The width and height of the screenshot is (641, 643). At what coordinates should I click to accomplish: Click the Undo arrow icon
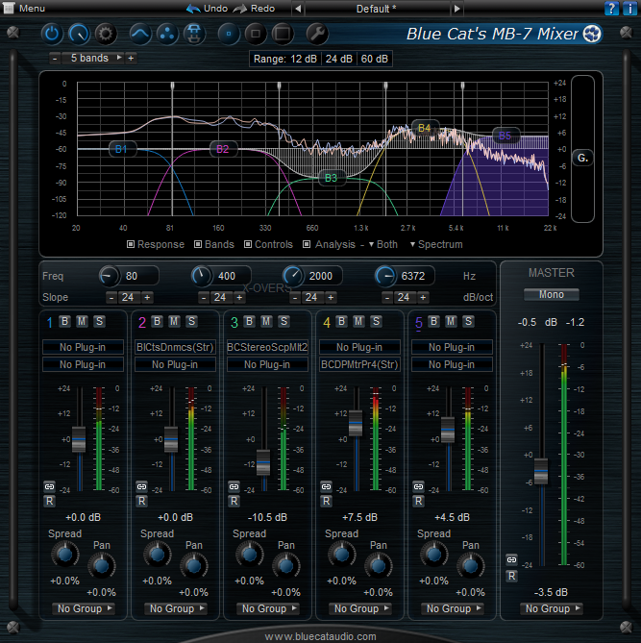[193, 9]
